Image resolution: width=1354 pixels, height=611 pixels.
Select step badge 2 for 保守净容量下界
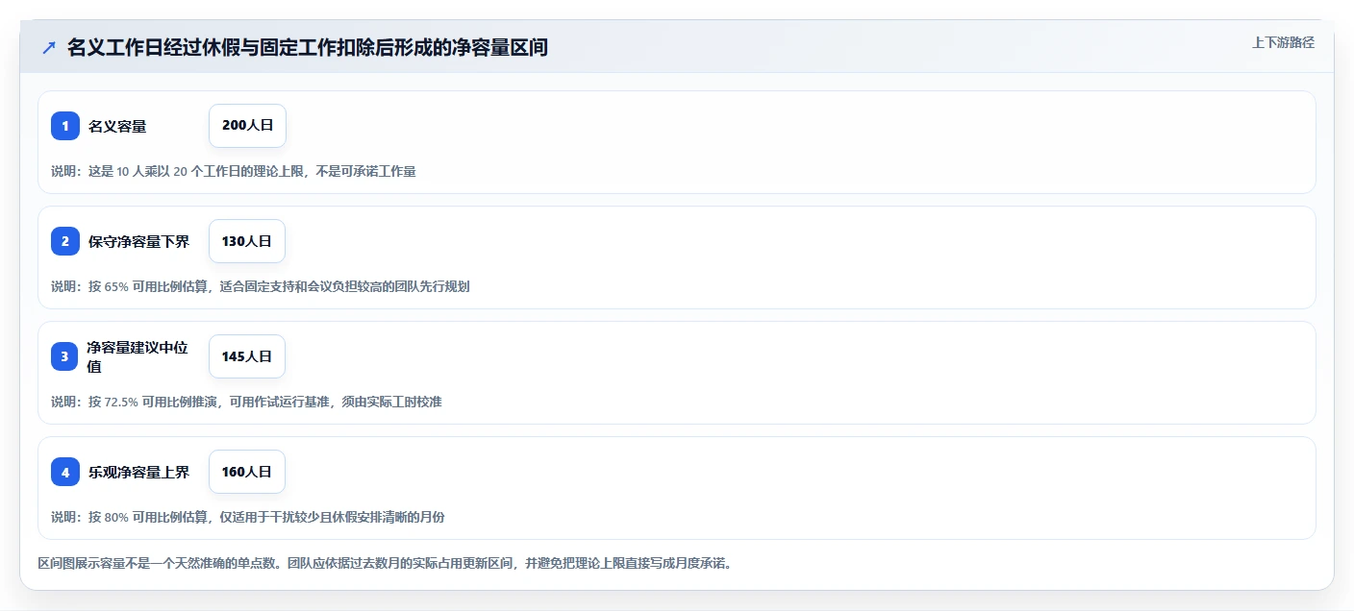(65, 241)
